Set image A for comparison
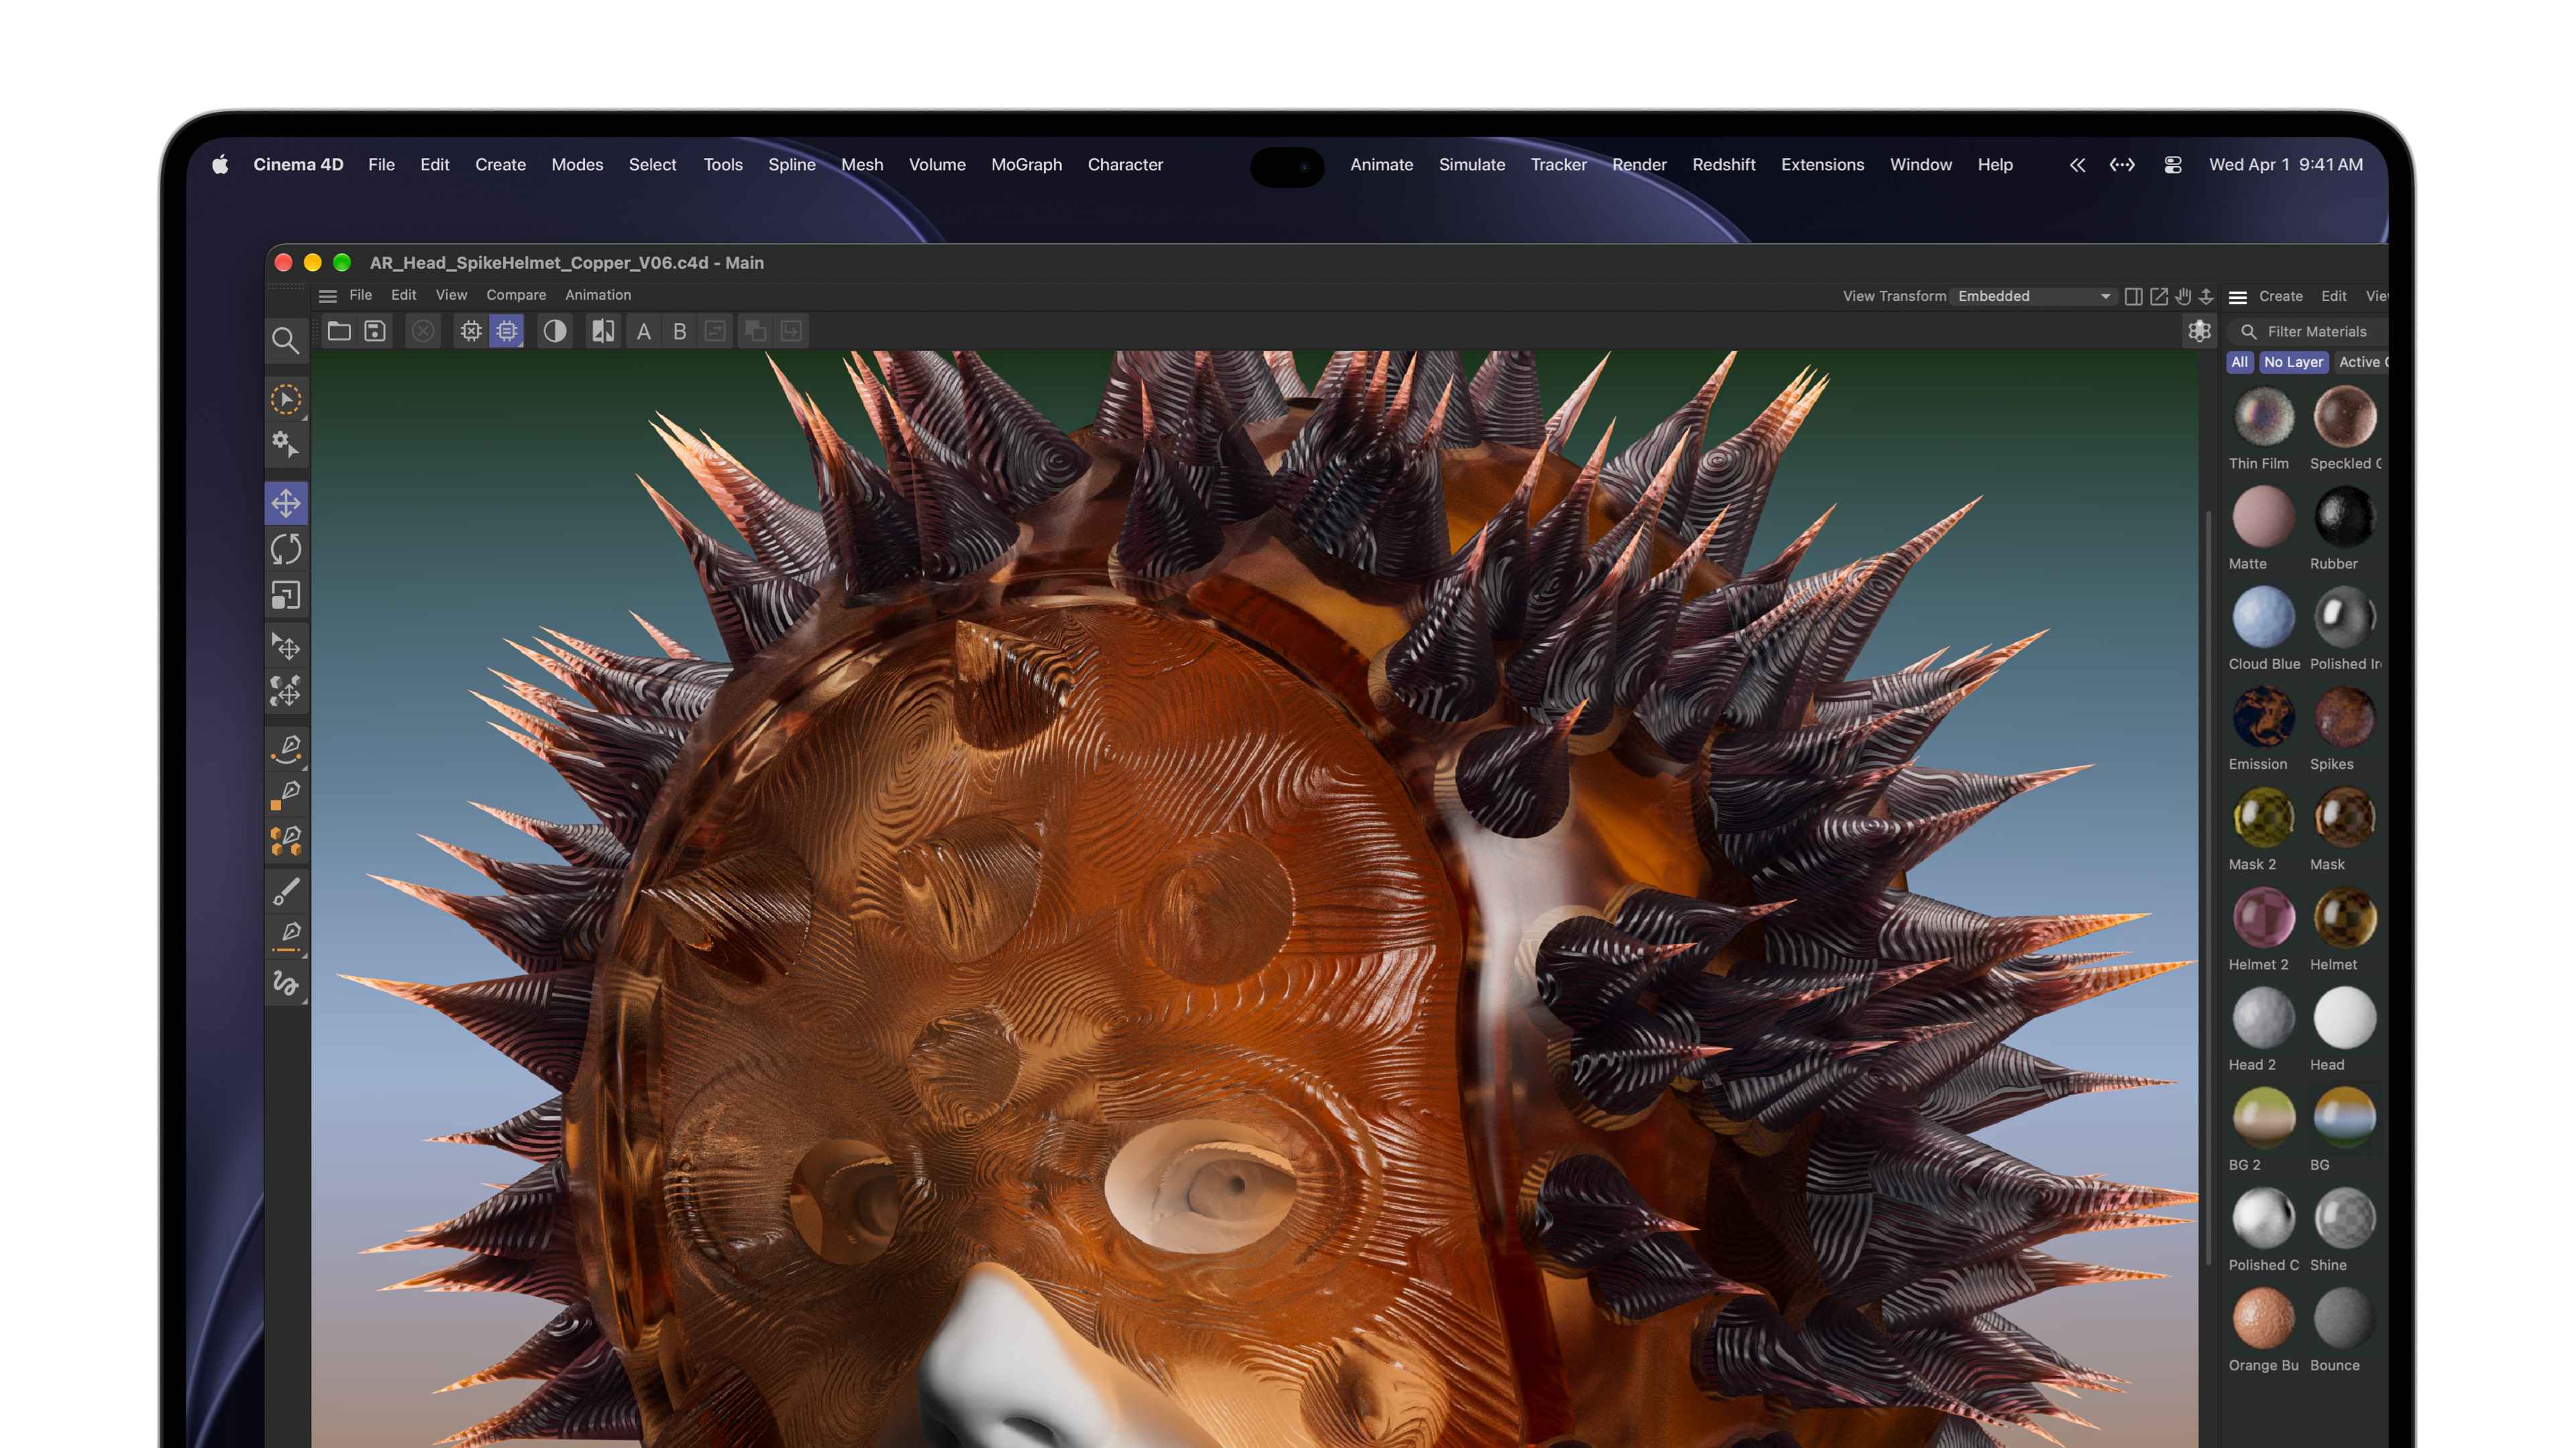2576x1448 pixels. [x=644, y=330]
